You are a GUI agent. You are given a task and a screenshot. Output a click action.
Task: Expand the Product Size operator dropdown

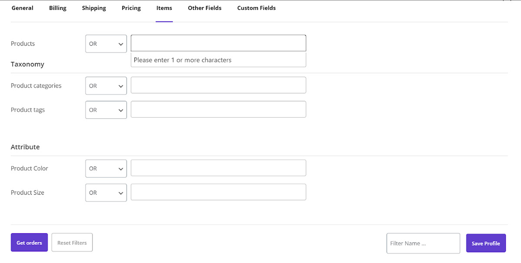[x=106, y=193]
